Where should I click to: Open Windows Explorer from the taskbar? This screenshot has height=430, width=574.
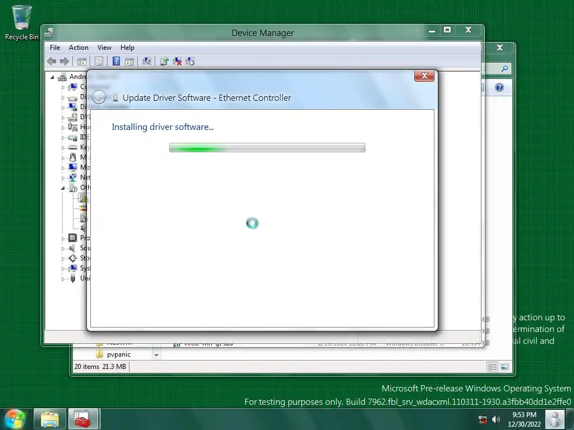(x=50, y=419)
